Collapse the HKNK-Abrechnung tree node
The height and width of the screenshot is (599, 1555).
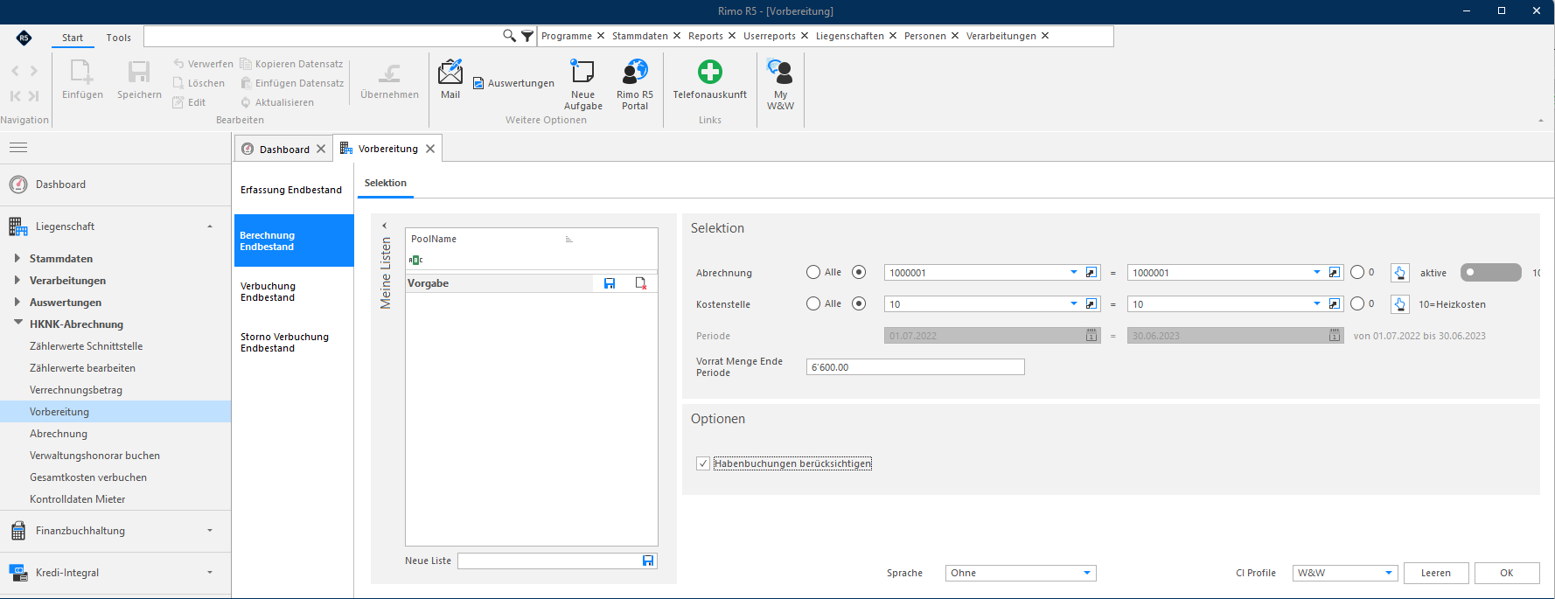pyautogui.click(x=17, y=323)
